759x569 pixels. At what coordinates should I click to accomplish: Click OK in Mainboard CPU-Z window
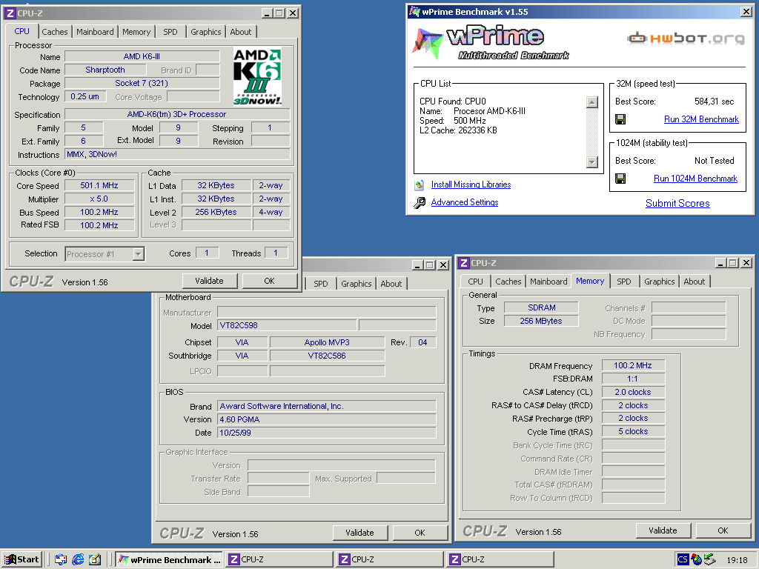[x=420, y=533]
